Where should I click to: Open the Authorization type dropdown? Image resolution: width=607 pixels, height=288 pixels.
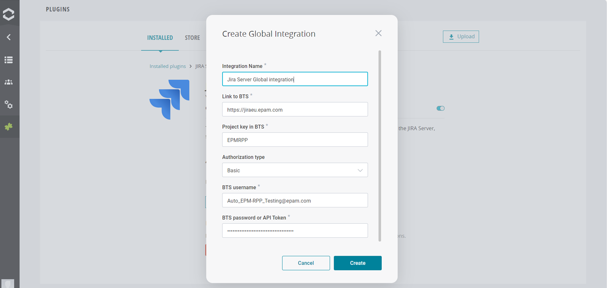[295, 170]
